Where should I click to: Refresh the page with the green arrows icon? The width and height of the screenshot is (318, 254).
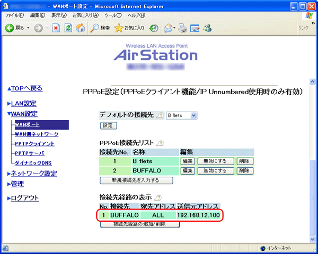tap(68, 28)
